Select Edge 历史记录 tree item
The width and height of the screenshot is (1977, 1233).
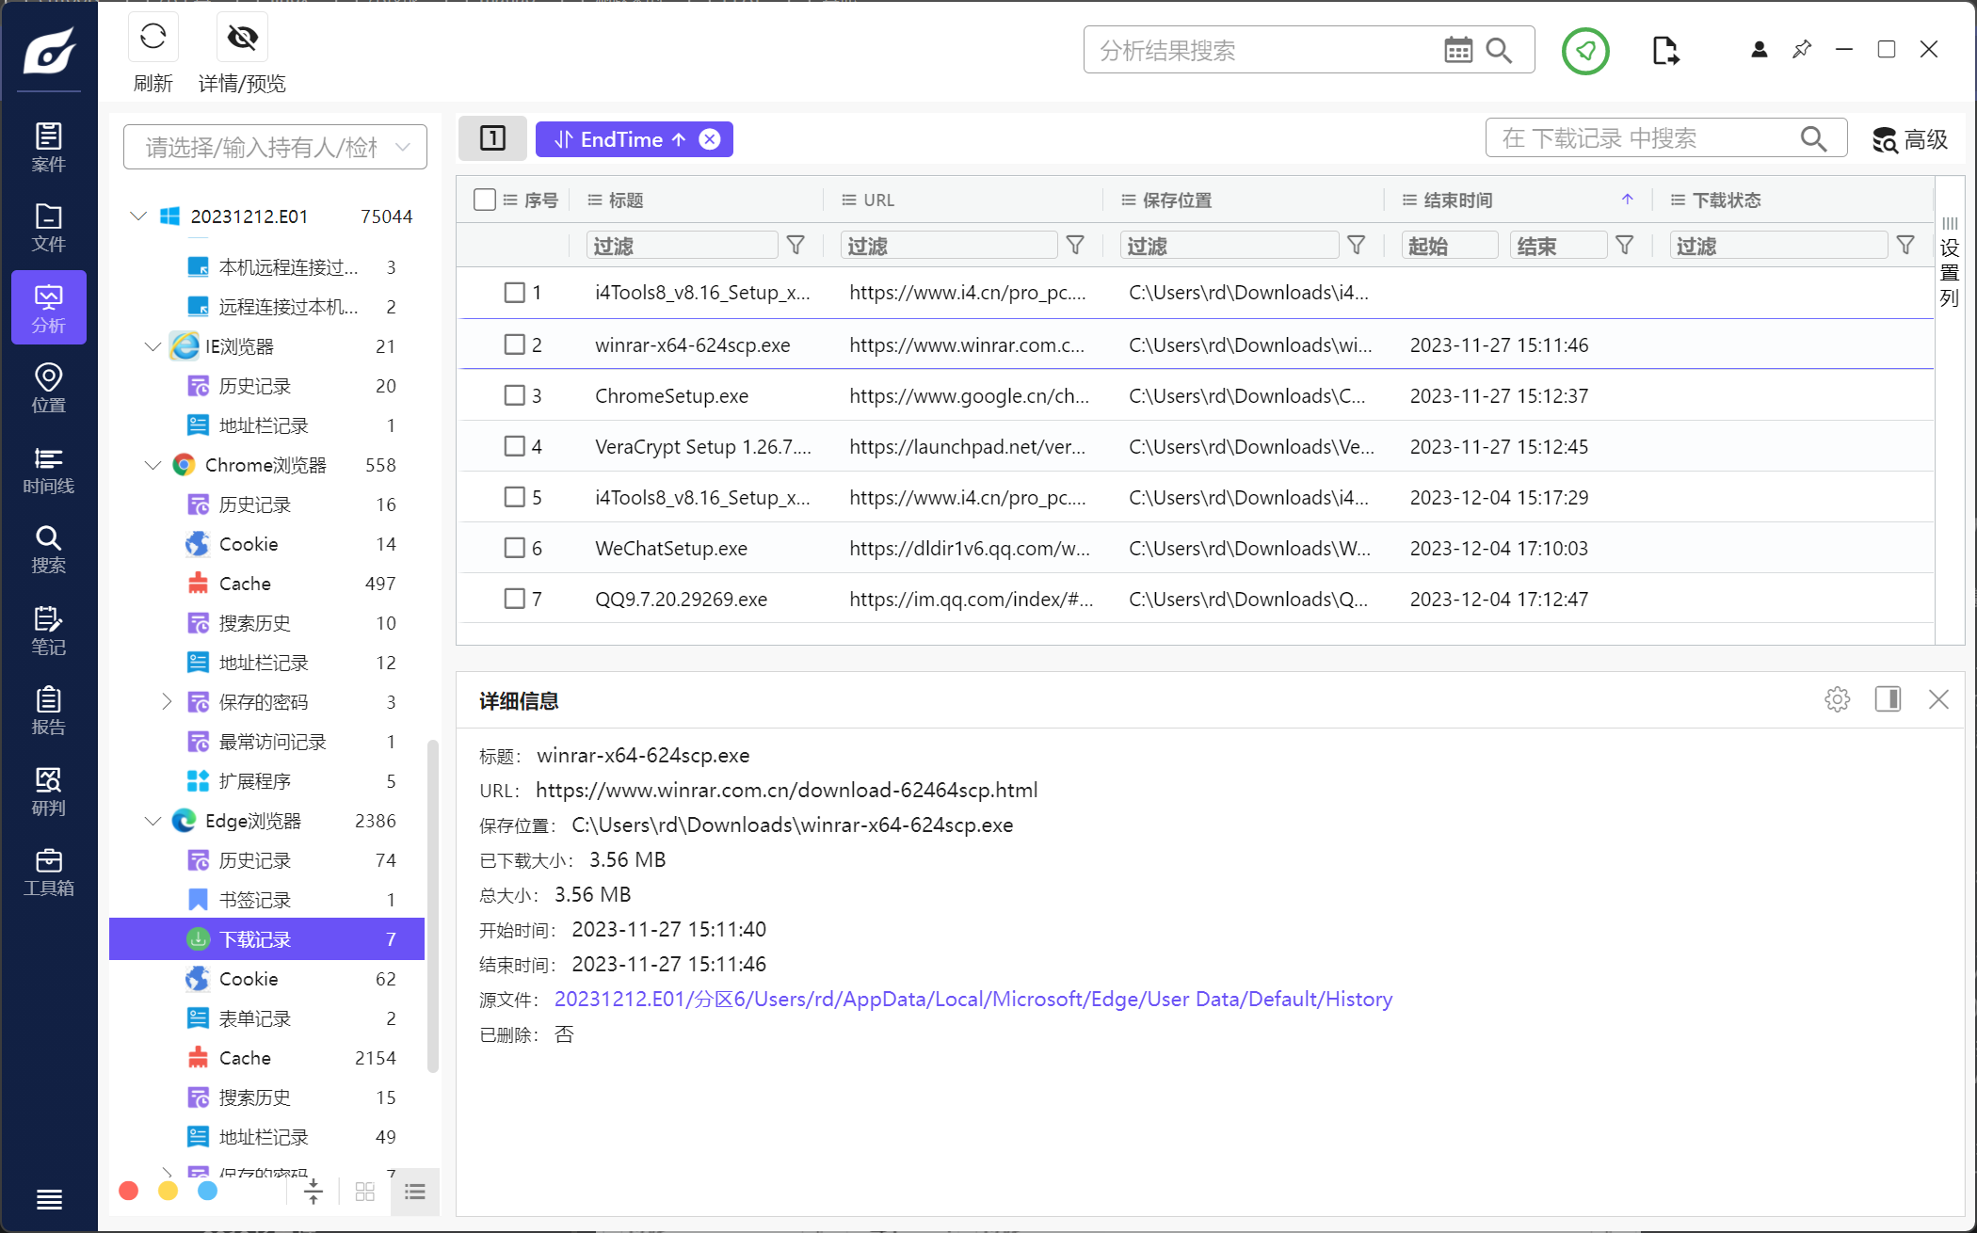255,860
